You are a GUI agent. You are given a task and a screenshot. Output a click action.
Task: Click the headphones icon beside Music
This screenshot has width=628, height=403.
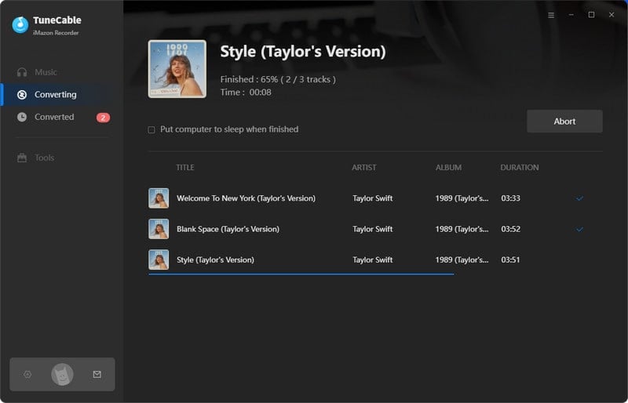[22, 72]
